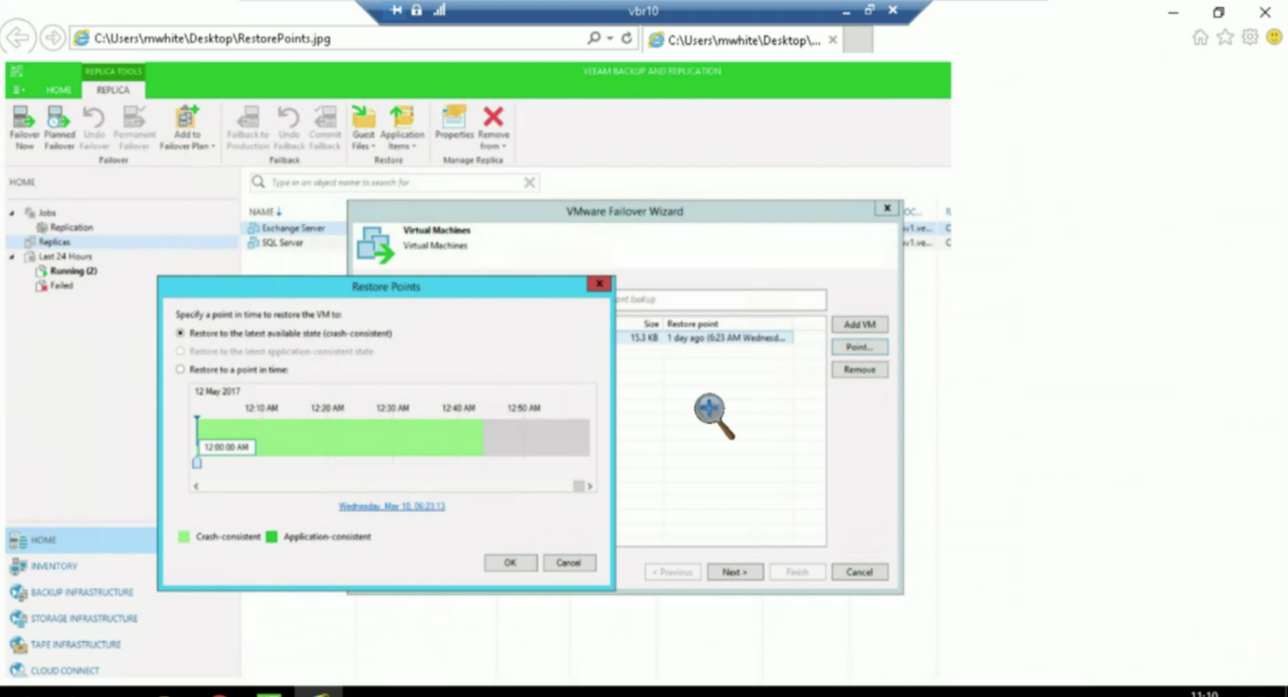
Task: Select the Failed tree item
Action: (54, 285)
